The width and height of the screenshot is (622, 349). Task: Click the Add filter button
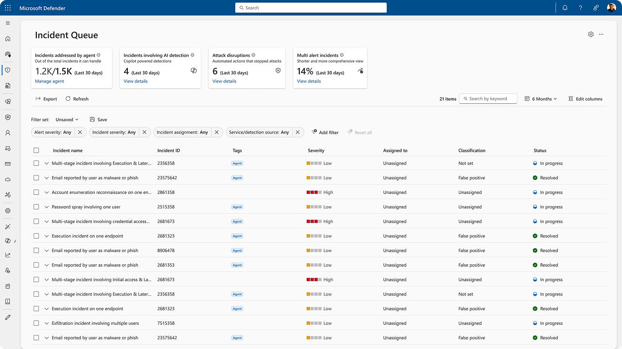point(325,132)
